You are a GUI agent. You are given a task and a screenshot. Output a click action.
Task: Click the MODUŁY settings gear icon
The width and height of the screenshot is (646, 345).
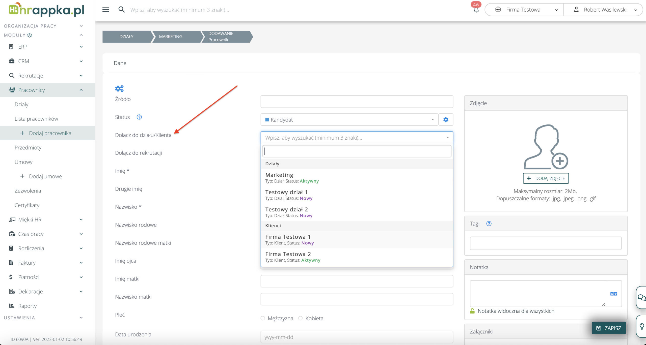(x=30, y=35)
